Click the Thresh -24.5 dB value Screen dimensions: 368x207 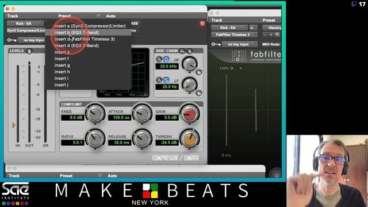(x=167, y=143)
